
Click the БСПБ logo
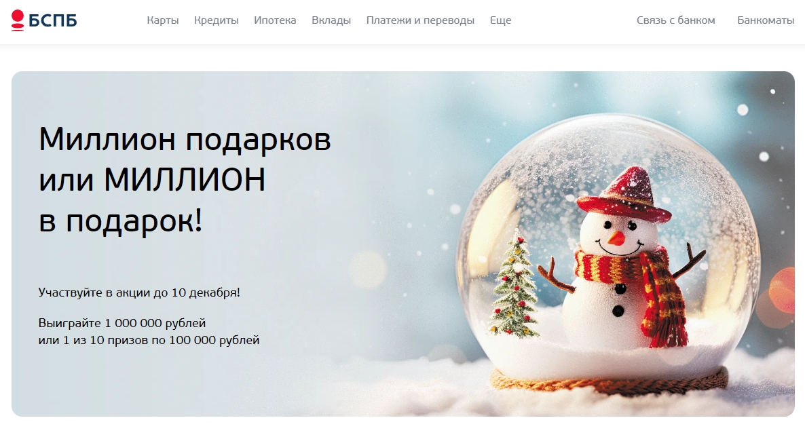click(x=43, y=20)
